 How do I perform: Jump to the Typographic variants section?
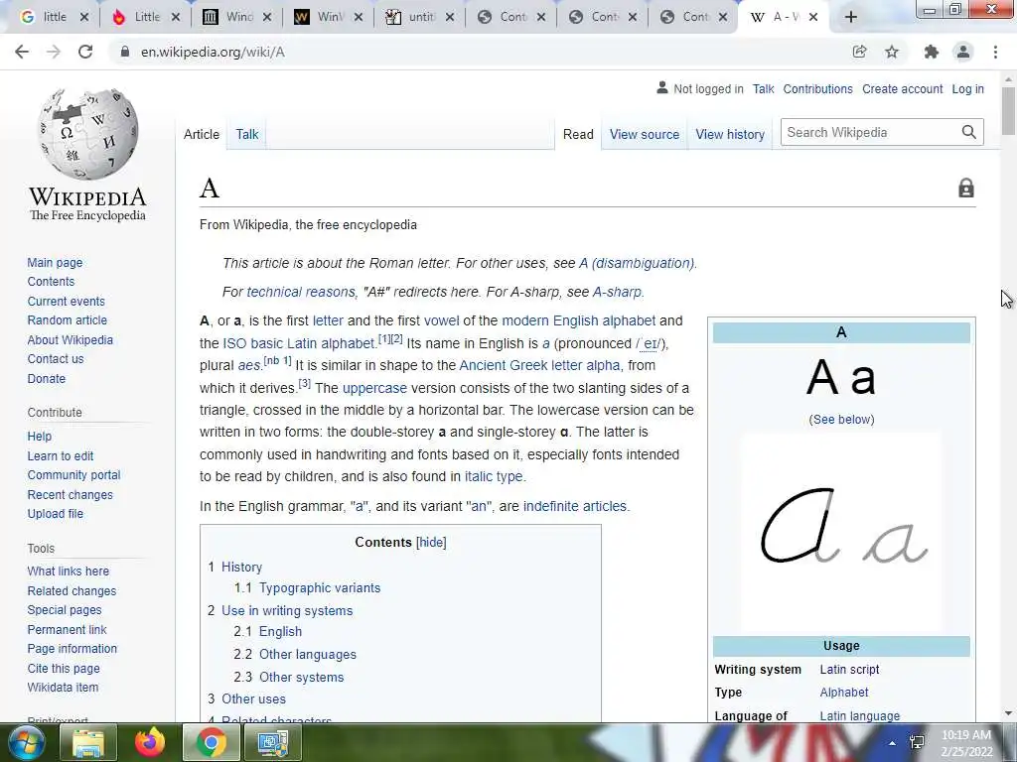(x=320, y=587)
